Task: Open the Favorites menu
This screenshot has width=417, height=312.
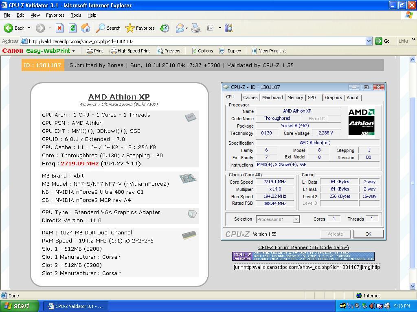Action: [x=55, y=15]
